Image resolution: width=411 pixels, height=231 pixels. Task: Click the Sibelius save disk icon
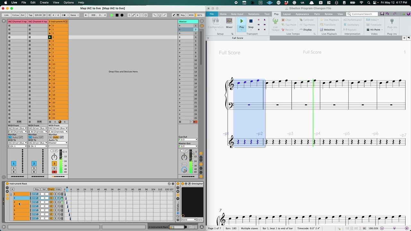382,14
